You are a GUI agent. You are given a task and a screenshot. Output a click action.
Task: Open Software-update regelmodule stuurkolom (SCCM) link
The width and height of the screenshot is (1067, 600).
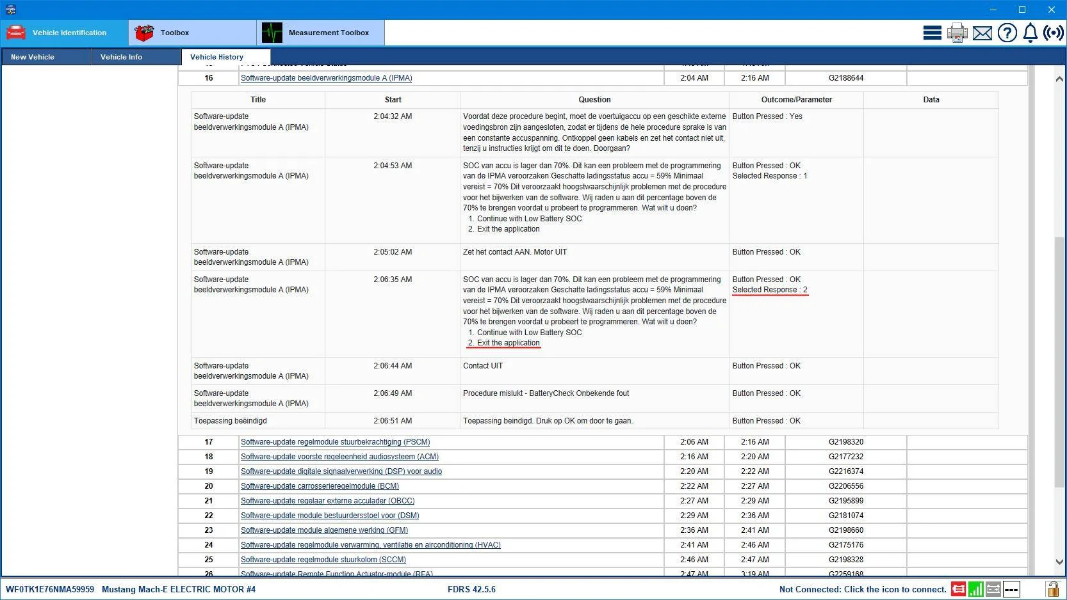pyautogui.click(x=323, y=560)
